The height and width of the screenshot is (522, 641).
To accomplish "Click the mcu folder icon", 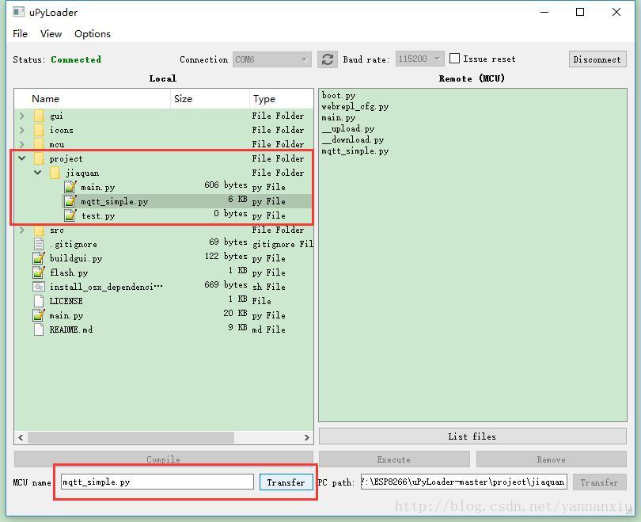I will [x=40, y=144].
